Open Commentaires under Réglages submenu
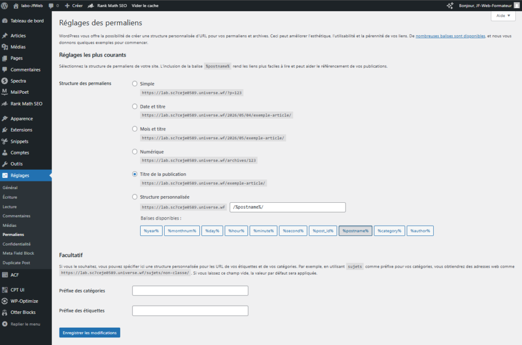Screen dimensions: 522x345 pos(16,216)
